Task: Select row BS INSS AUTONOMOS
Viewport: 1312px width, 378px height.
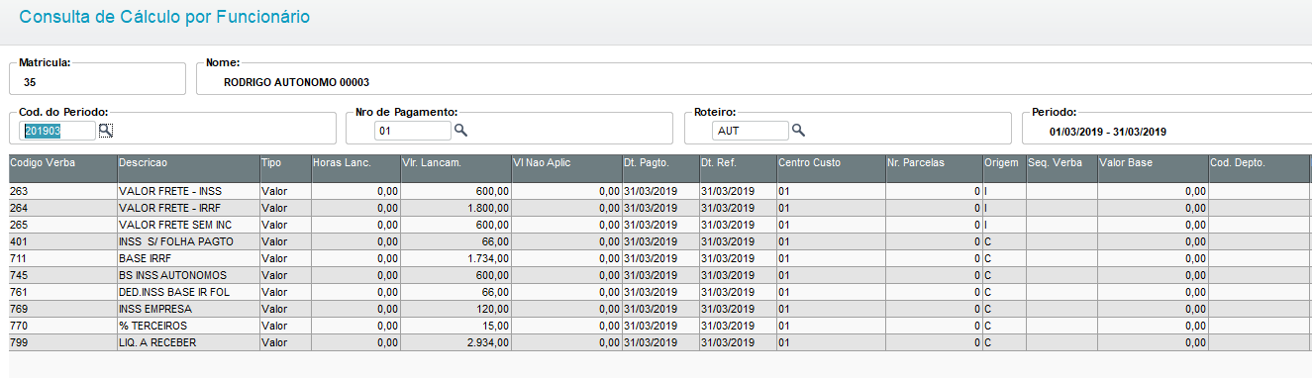Action: (659, 275)
